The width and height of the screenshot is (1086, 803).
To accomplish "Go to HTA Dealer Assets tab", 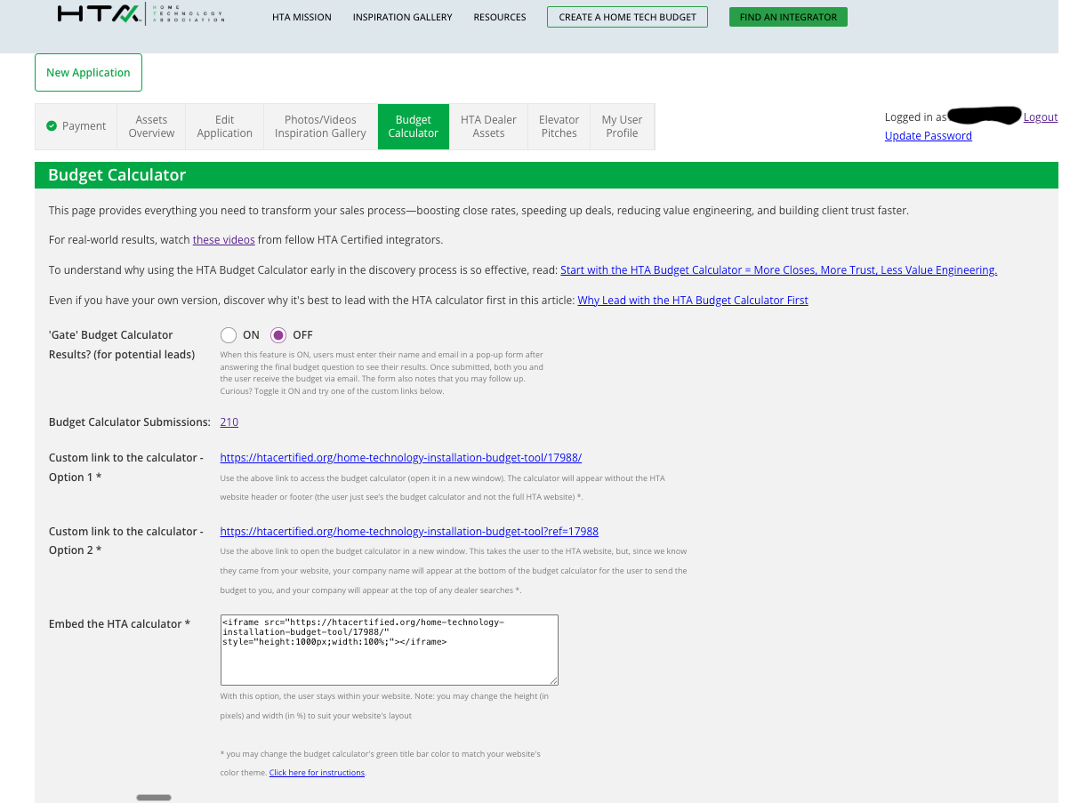I will 488,126.
